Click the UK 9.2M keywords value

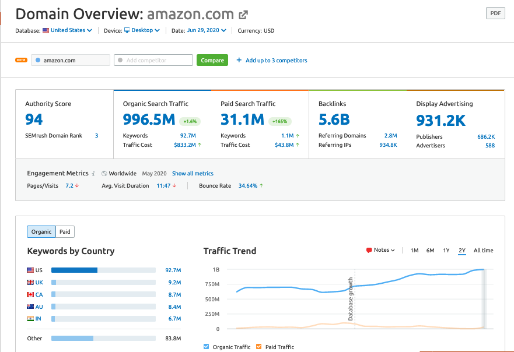pyautogui.click(x=174, y=282)
